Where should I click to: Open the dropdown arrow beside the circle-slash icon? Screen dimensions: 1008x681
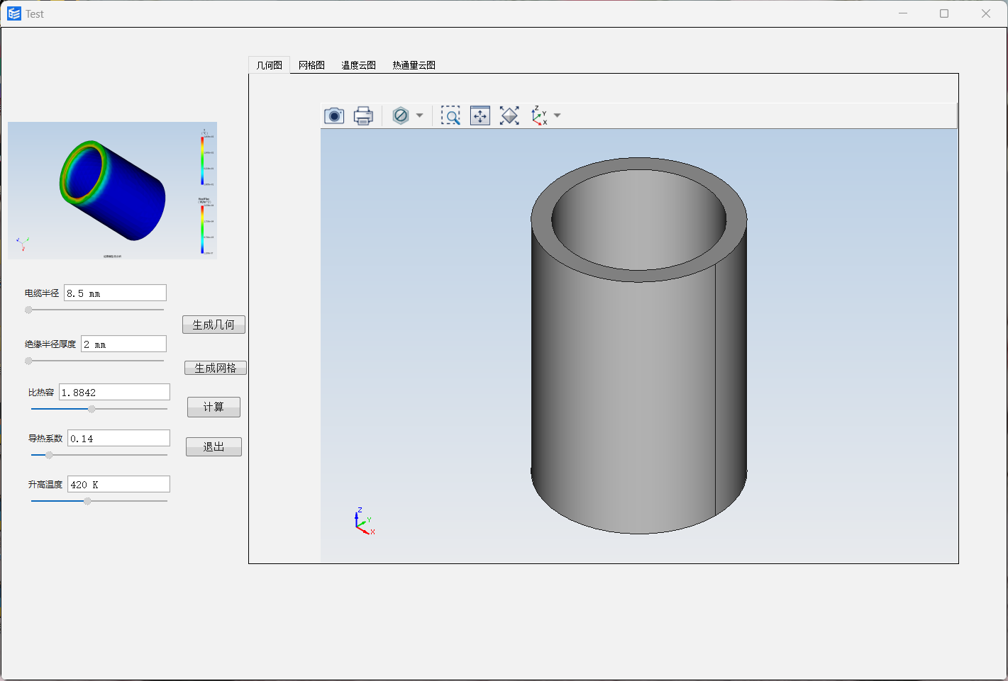pyautogui.click(x=419, y=116)
